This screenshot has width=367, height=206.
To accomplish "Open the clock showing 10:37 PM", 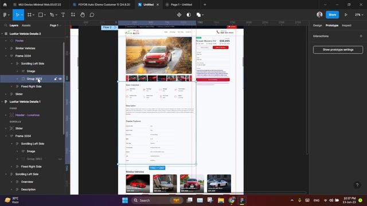I will [349, 200].
